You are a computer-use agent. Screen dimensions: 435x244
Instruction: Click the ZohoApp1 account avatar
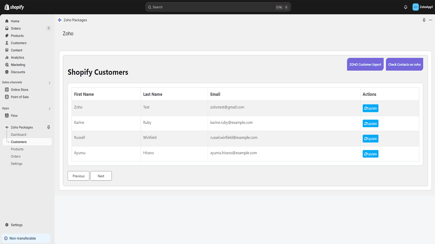click(415, 7)
